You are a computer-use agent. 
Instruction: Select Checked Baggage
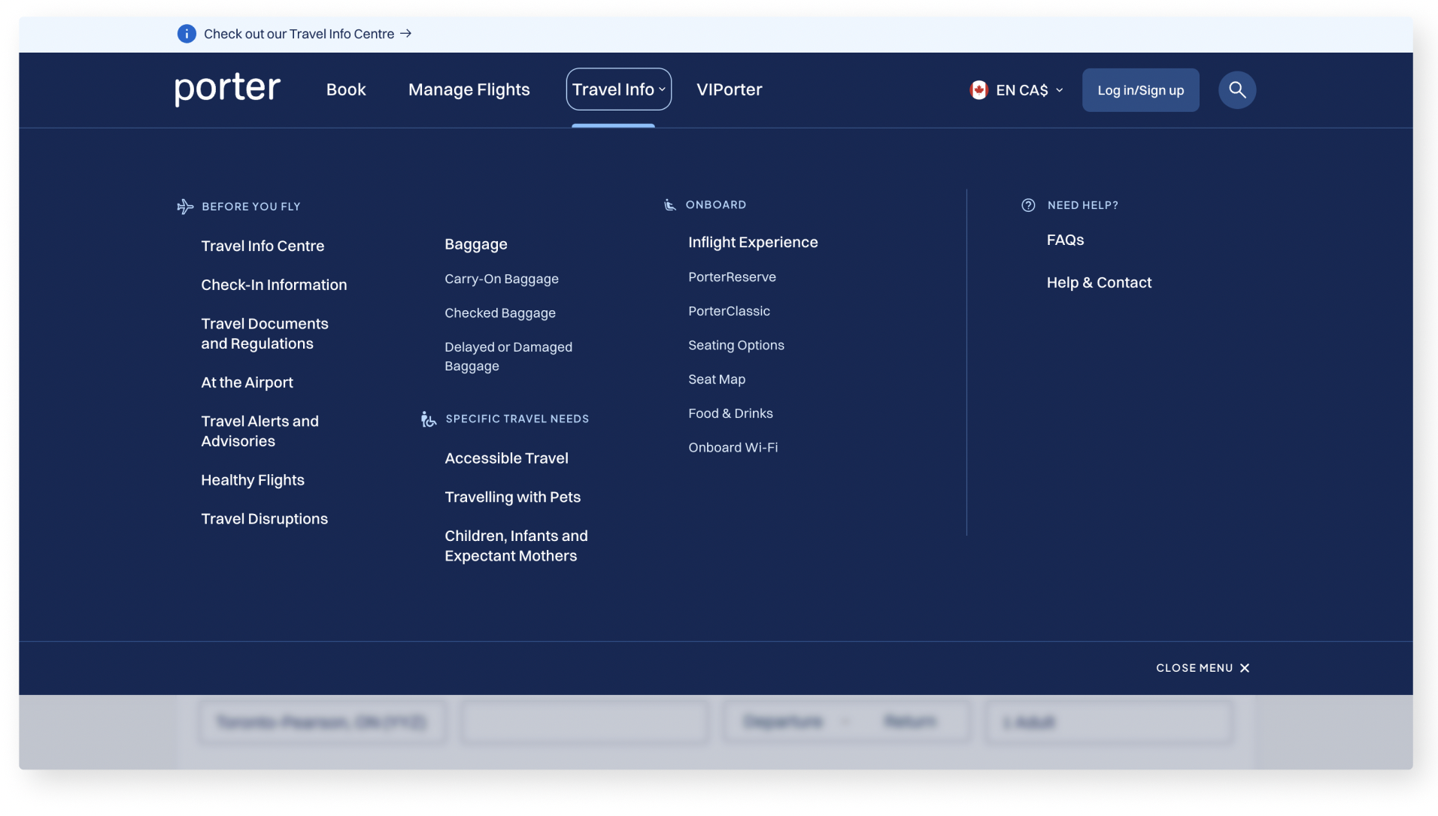pos(500,313)
